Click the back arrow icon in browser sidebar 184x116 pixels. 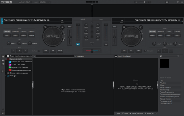3,71
